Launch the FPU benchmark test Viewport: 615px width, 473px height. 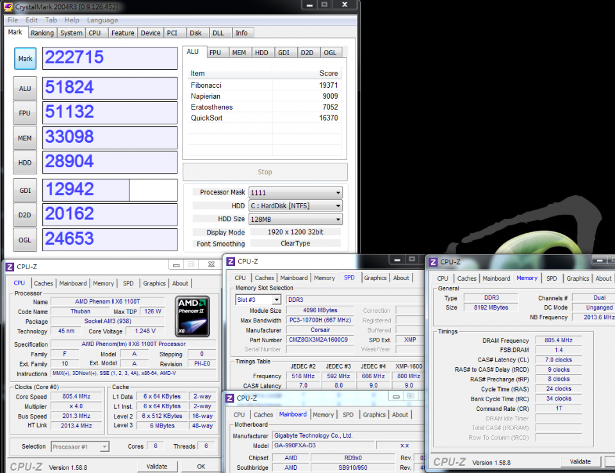coord(24,113)
